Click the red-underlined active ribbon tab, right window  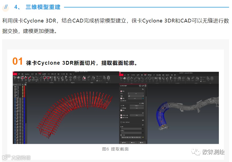145,75
